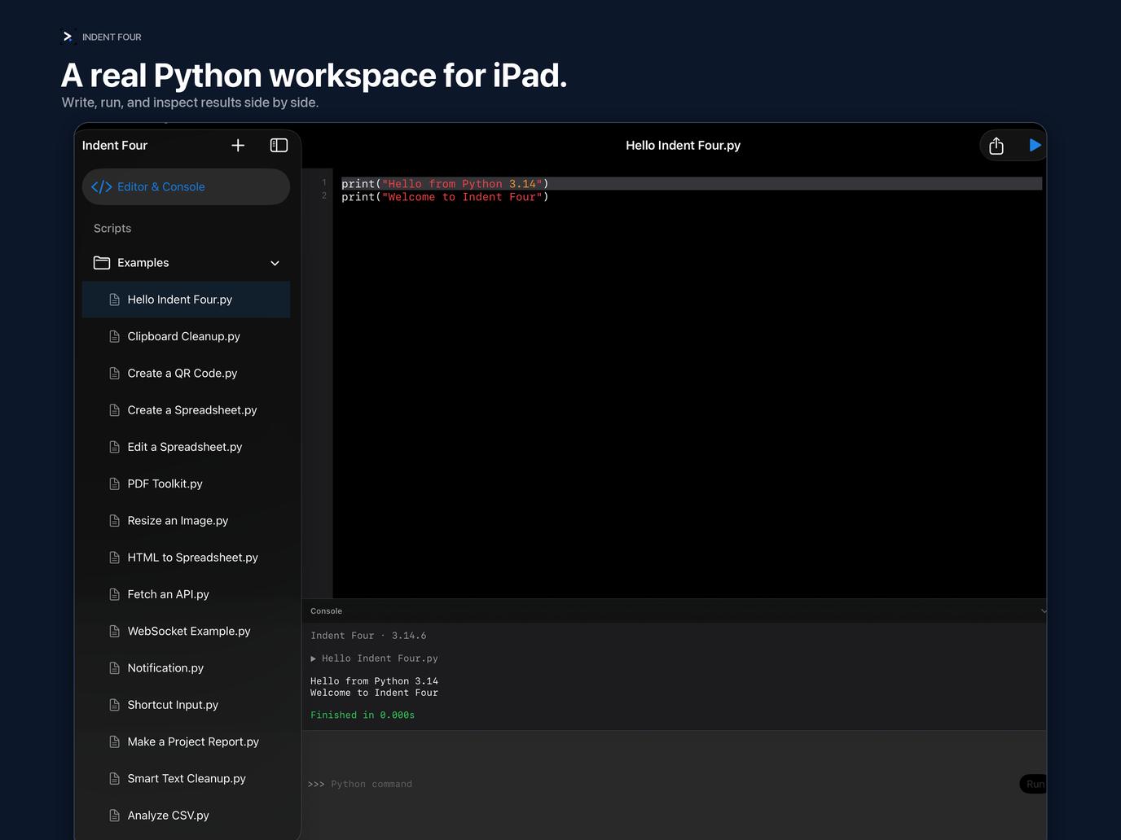Image resolution: width=1121 pixels, height=840 pixels.
Task: Click the Indent Four sidebar title
Action: 115,145
